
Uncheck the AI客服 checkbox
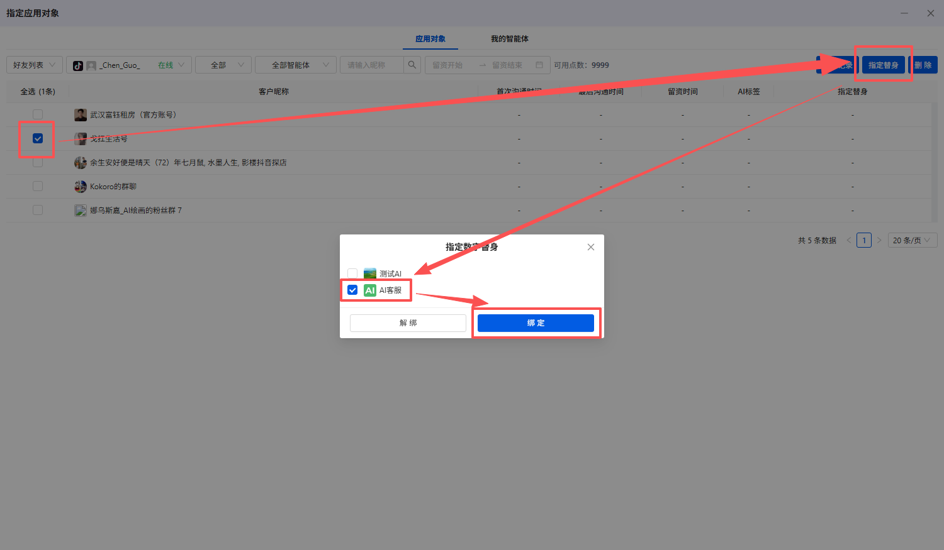click(x=352, y=290)
